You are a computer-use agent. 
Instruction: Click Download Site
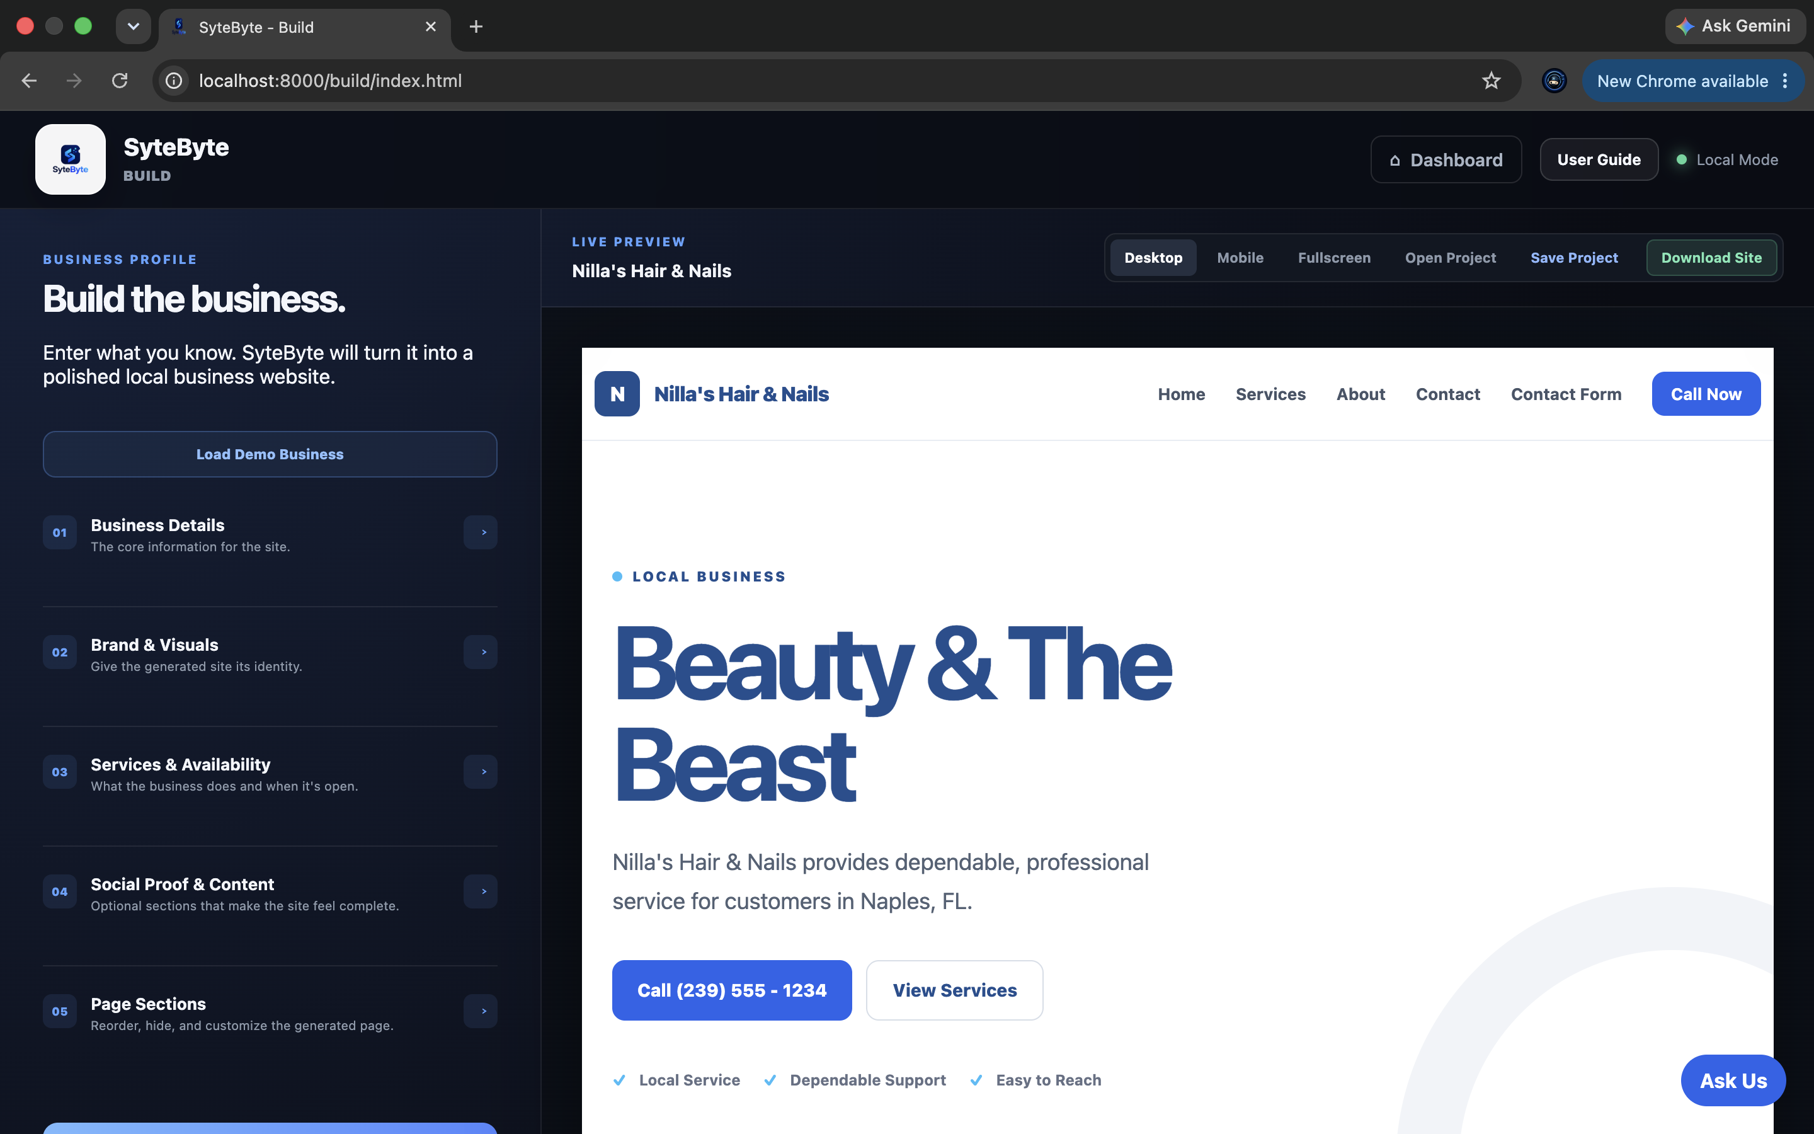click(x=1711, y=258)
